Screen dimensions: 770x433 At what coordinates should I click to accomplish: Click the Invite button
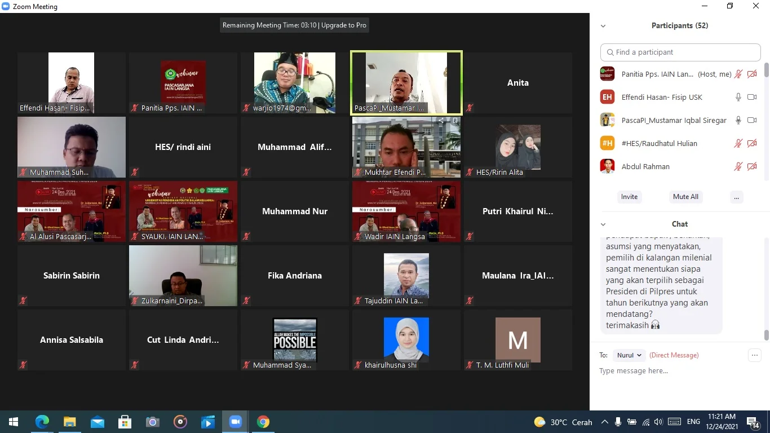pos(629,197)
